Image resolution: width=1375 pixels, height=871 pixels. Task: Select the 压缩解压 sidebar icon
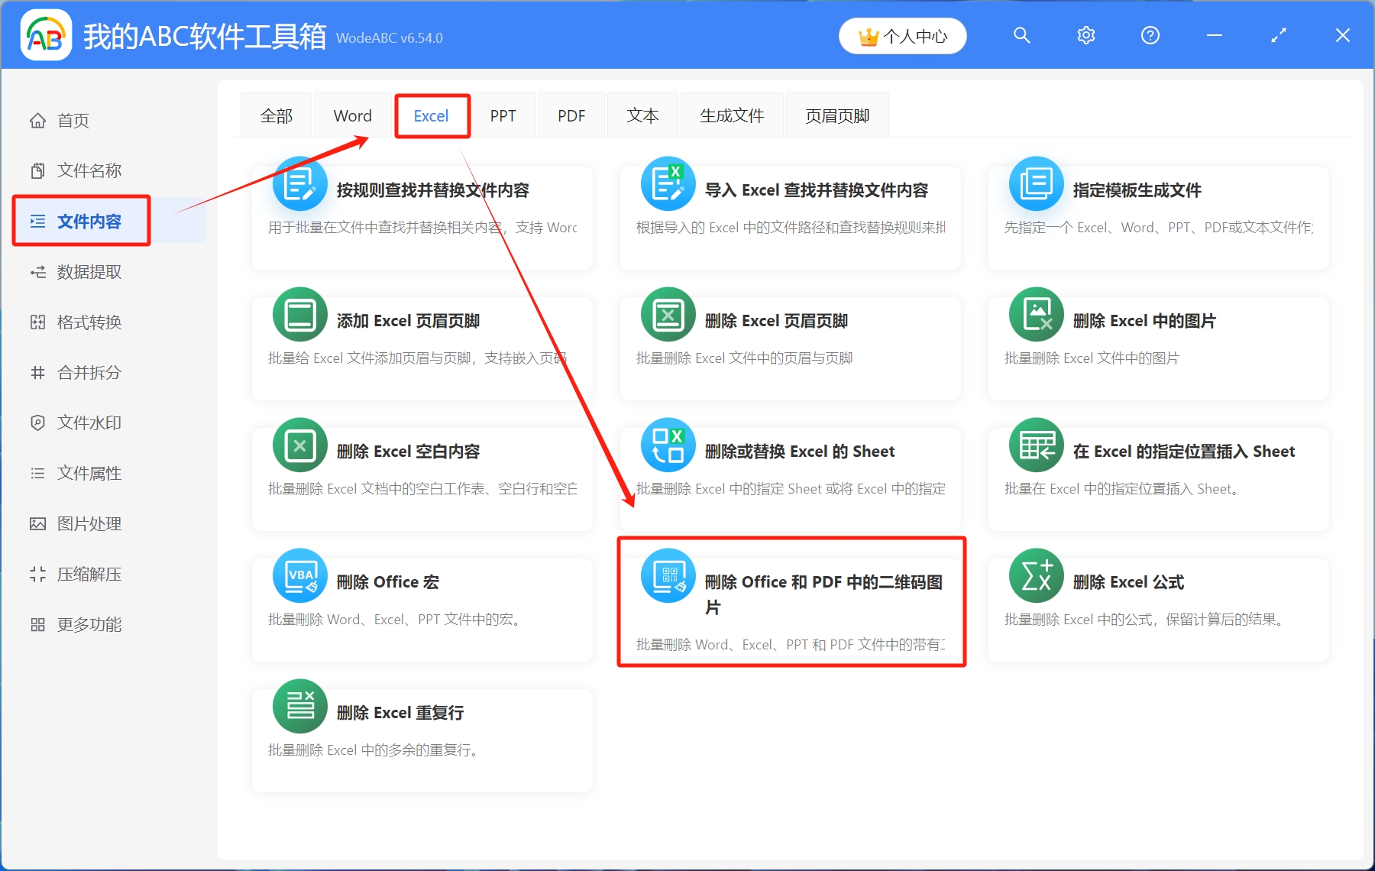tap(38, 574)
